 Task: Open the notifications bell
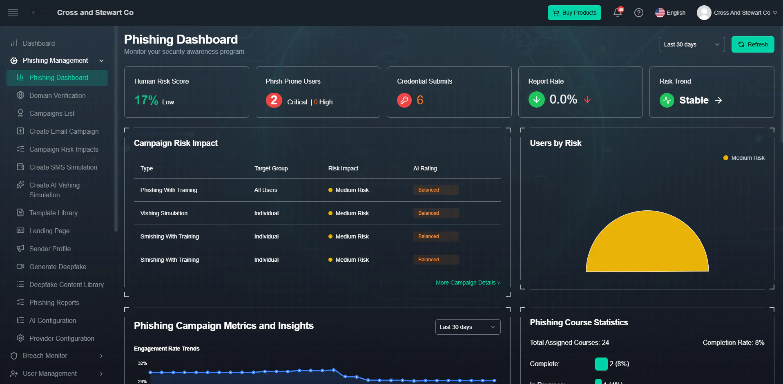click(618, 13)
